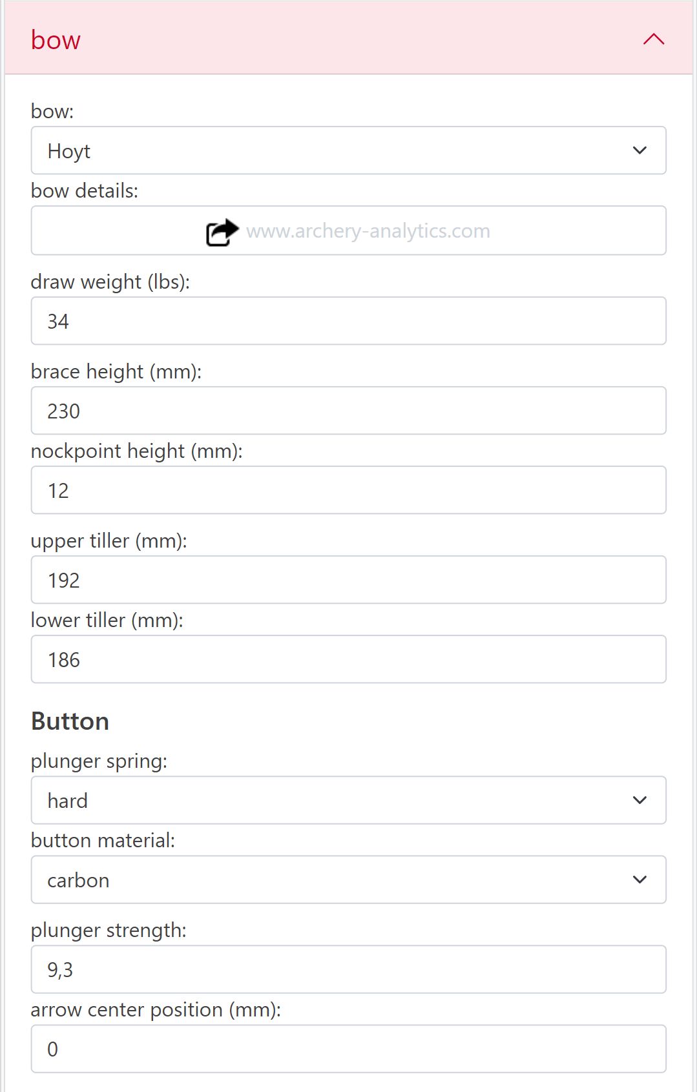Collapse the bow section with chevron

click(x=653, y=39)
